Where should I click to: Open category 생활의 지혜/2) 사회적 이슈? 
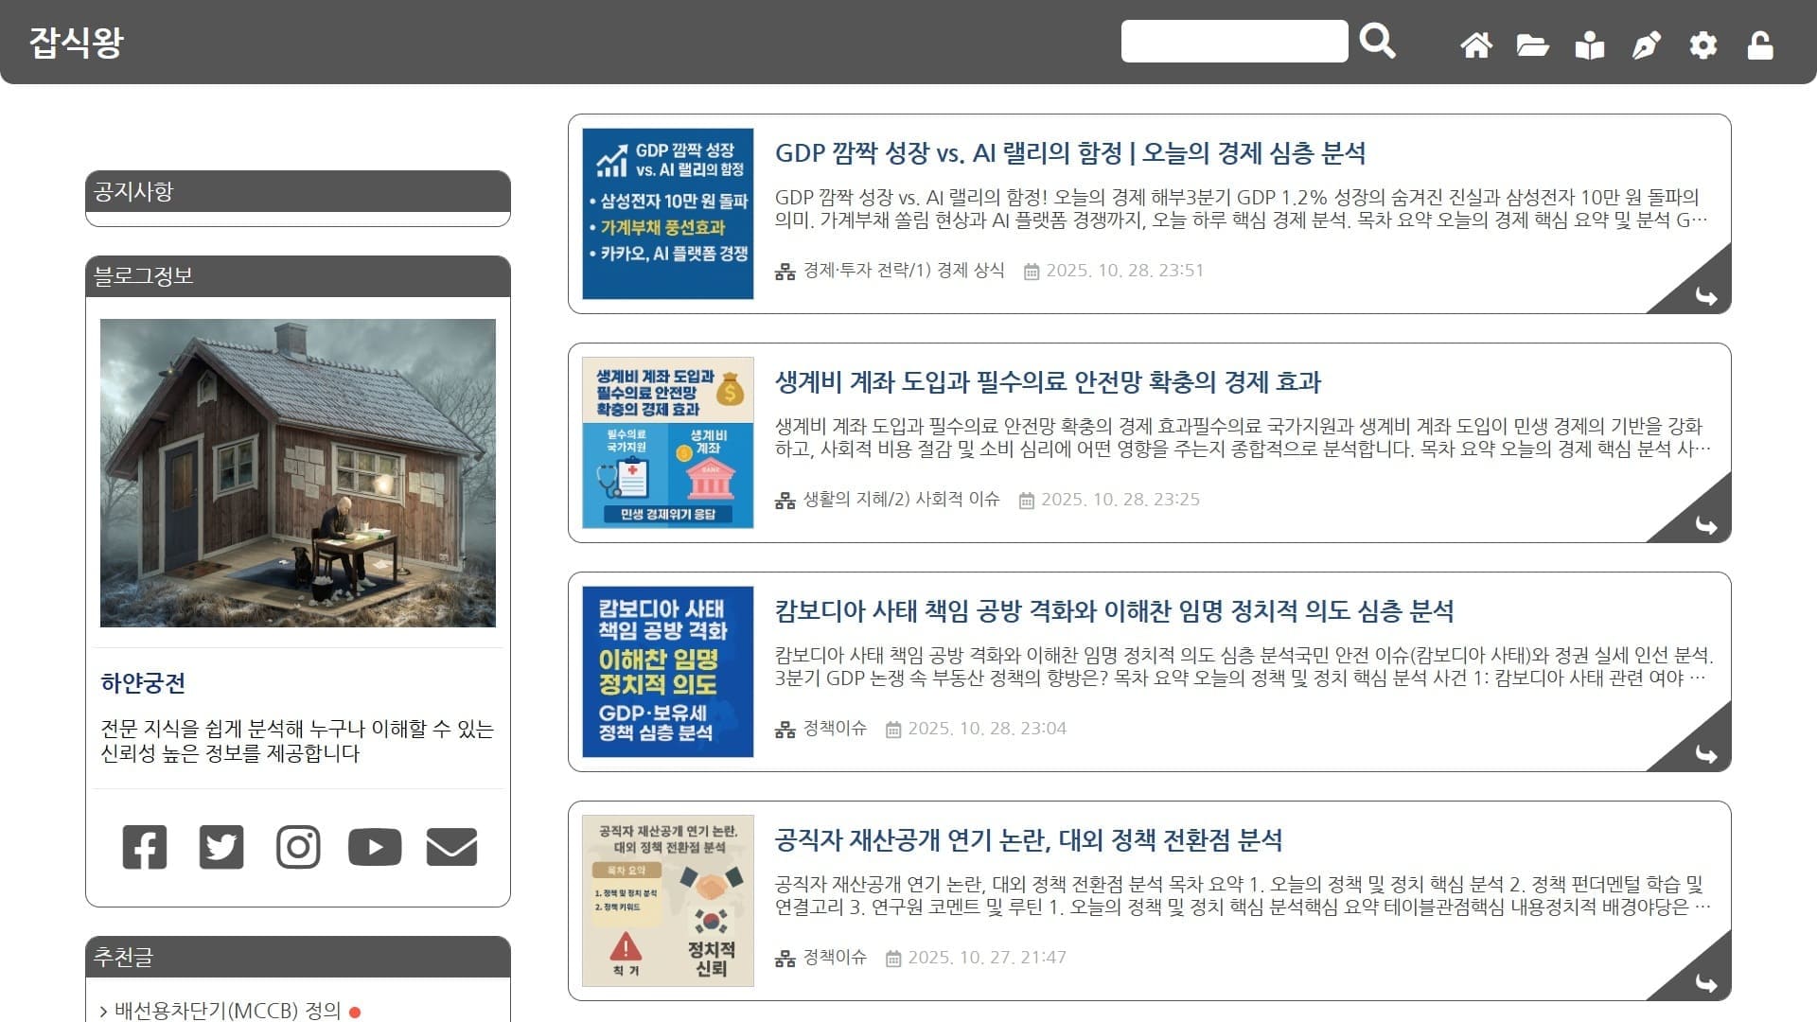(901, 500)
